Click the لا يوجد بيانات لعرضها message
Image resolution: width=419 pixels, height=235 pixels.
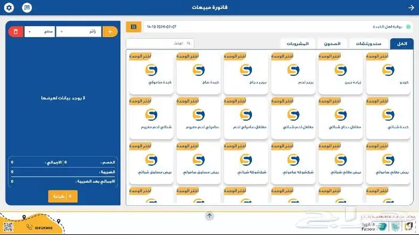pos(63,98)
